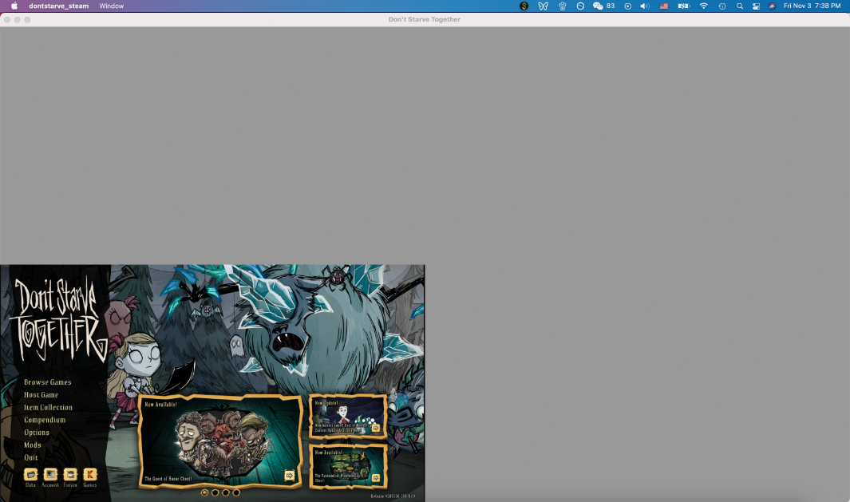Click arrow on Guest of Honor Chest banner

click(290, 476)
